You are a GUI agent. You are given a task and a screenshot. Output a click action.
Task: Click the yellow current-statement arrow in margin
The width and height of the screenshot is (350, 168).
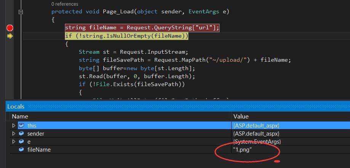point(10,36)
